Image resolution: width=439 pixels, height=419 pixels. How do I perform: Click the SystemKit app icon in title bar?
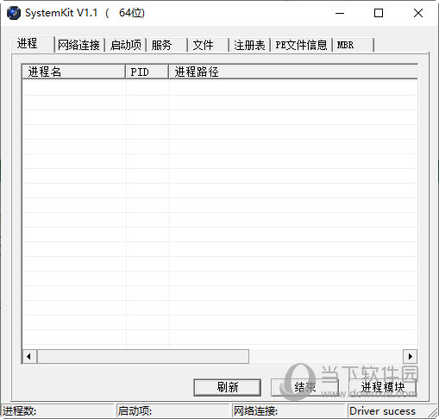tap(14, 13)
